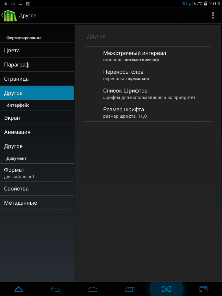Open the recent apps navigation icon

point(129,289)
